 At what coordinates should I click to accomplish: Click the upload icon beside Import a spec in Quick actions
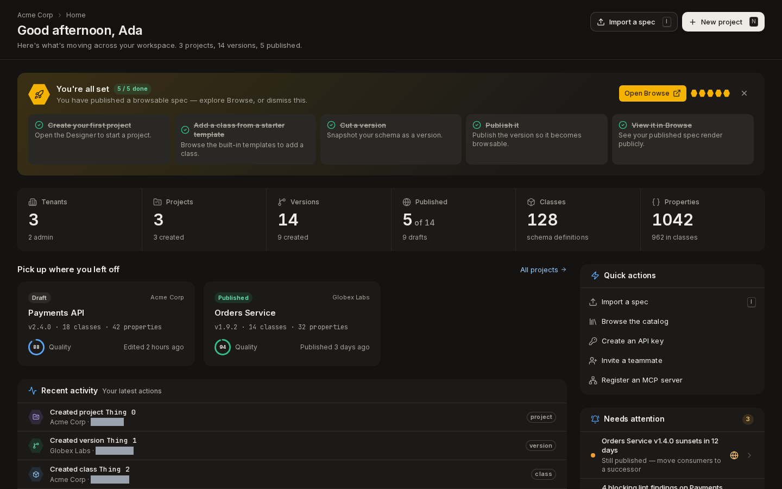point(593,302)
